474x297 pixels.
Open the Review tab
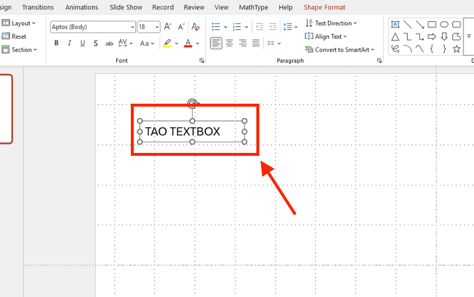pyautogui.click(x=194, y=7)
